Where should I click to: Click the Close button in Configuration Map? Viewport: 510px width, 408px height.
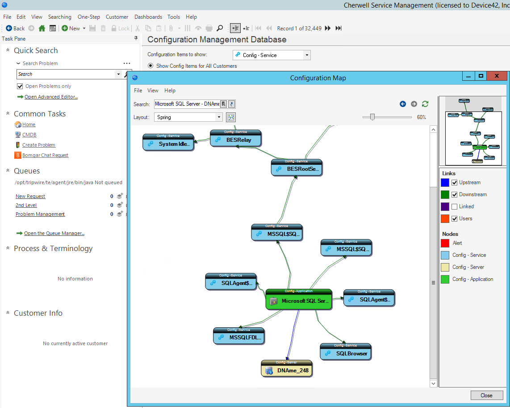(x=487, y=396)
